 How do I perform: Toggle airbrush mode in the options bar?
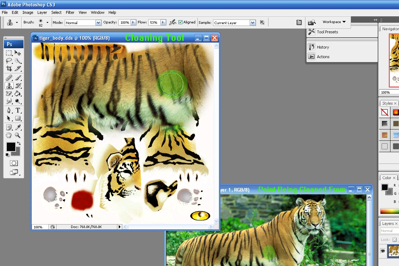coord(172,22)
